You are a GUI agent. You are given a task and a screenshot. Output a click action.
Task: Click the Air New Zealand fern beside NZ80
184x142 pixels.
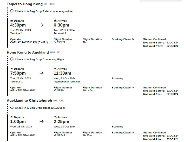pyautogui.click(x=55, y=91)
